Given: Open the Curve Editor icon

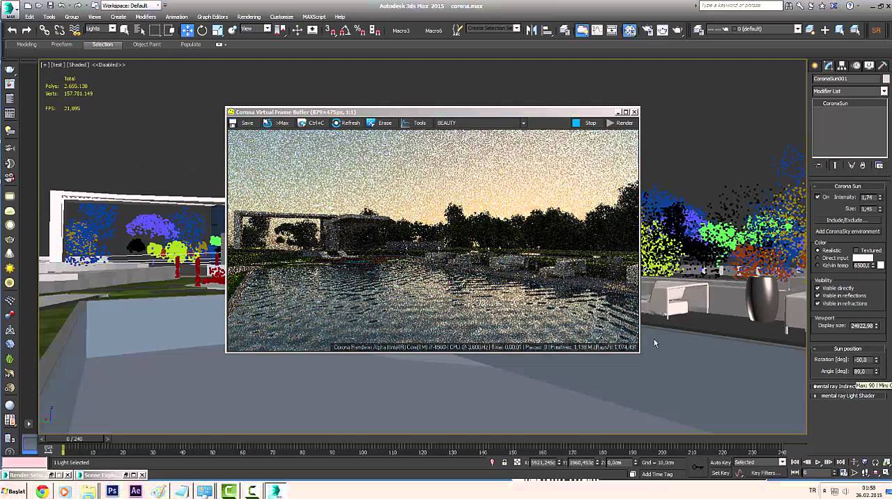Looking at the screenshot, I should click(x=597, y=30).
